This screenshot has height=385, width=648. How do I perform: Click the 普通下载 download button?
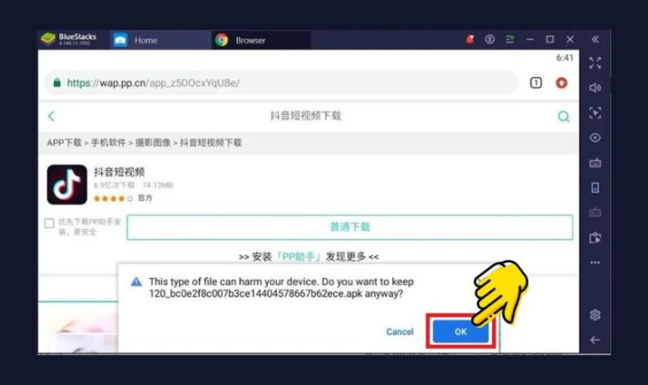(x=350, y=227)
